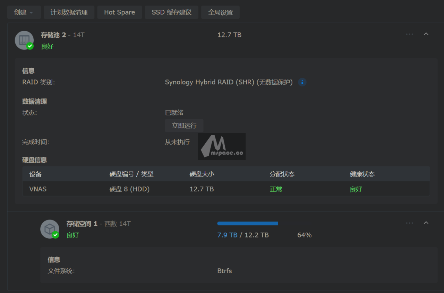
Task: Click the 硬盘大小 column header
Action: coord(202,174)
